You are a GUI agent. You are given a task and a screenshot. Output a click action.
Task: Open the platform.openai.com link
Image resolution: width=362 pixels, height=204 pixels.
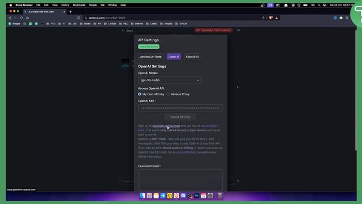[x=166, y=126]
